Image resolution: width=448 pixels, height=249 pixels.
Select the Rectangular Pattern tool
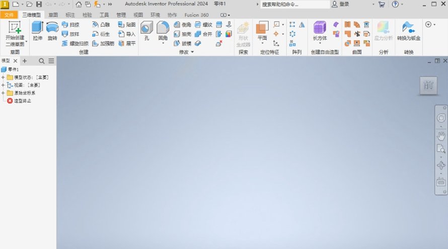point(292,25)
